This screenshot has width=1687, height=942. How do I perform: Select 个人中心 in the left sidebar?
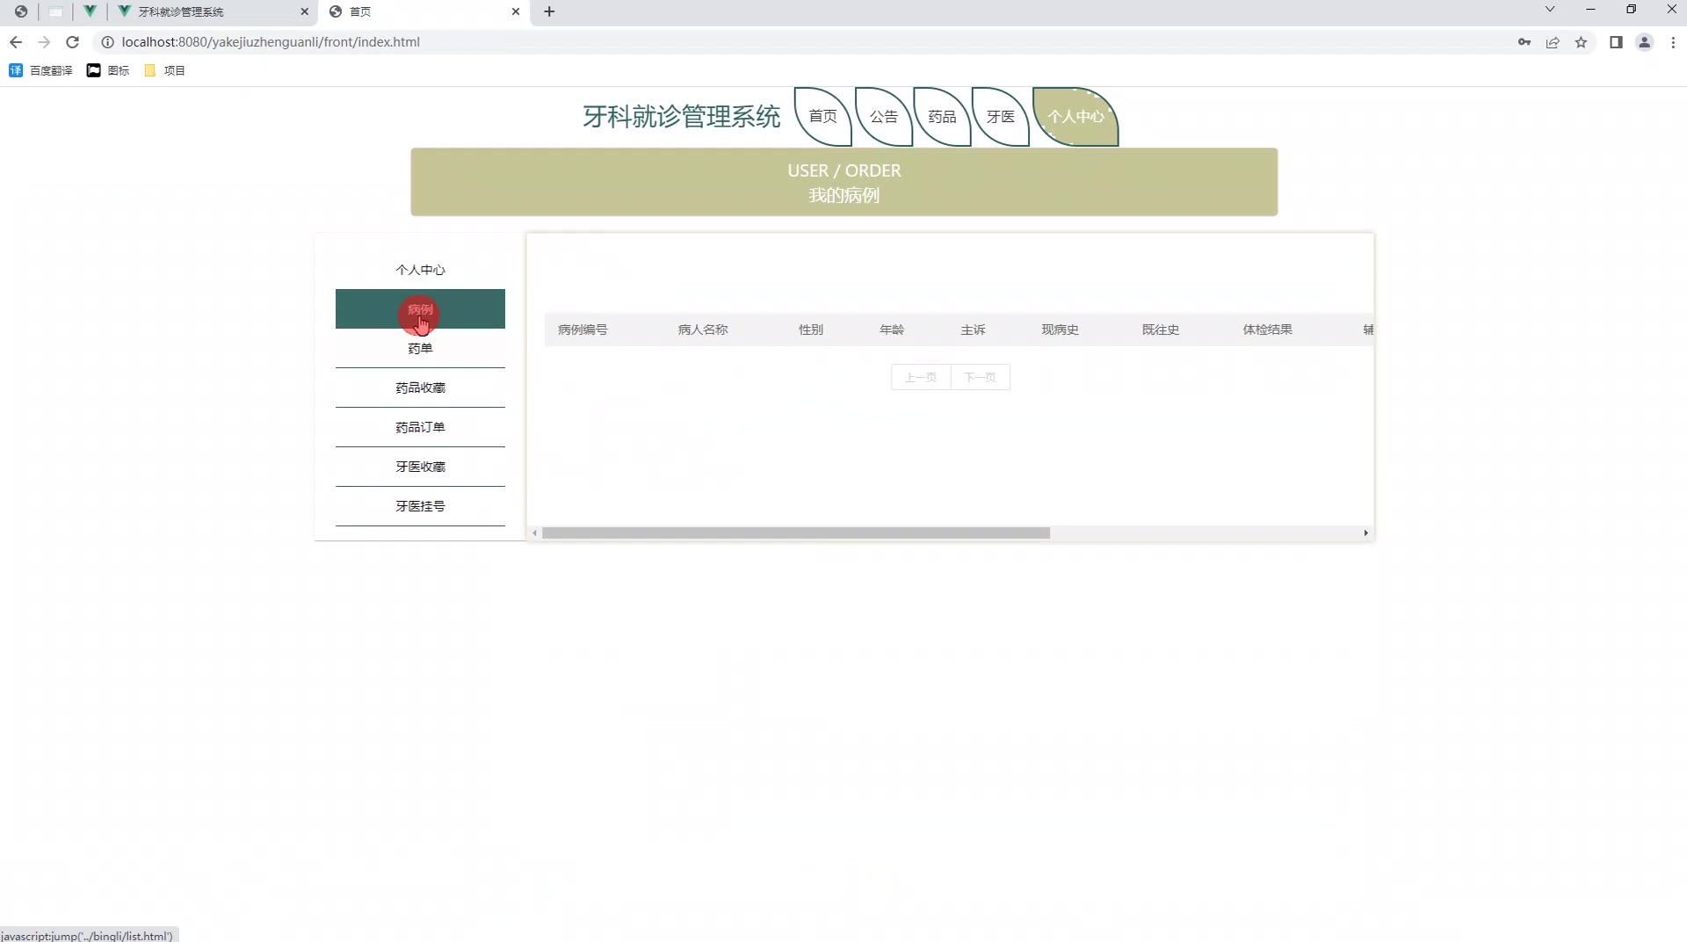[420, 270]
